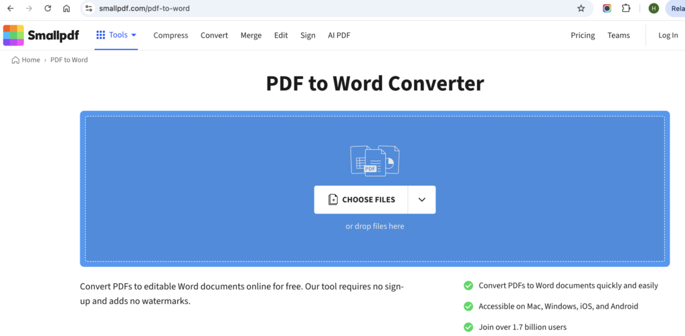Click the 'or drop files here' text

[x=375, y=226]
